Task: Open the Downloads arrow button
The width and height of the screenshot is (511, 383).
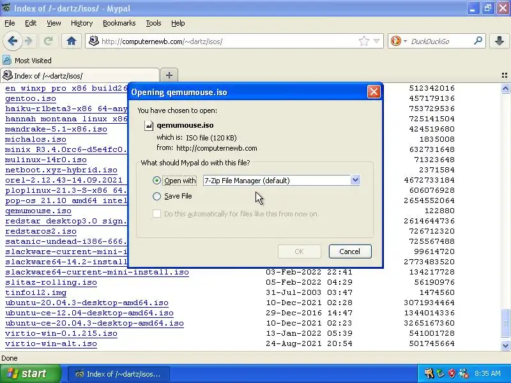Action: 500,41
